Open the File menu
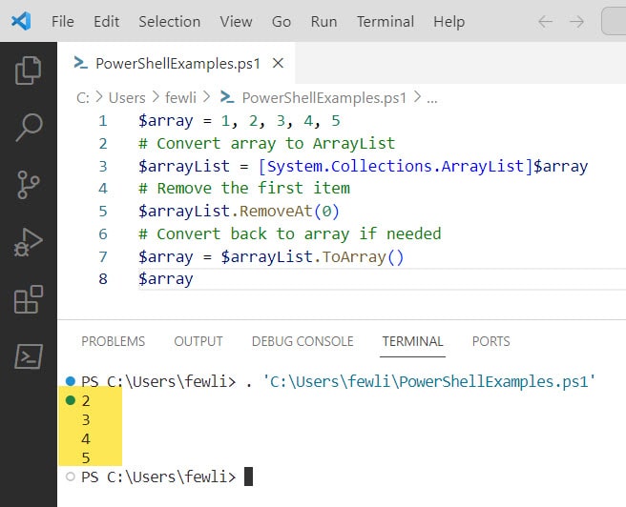 point(63,22)
